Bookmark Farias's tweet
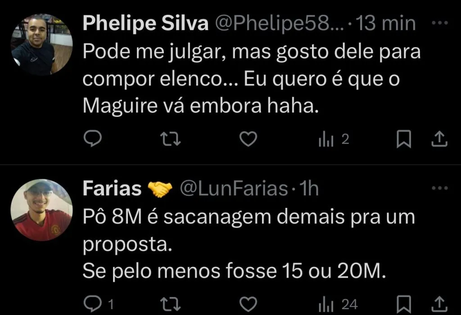The height and width of the screenshot is (315, 461). coord(403,305)
